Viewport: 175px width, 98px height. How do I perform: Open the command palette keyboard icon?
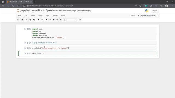(80, 20)
